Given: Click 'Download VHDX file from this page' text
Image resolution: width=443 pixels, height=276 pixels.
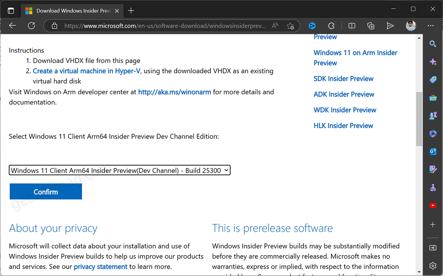Looking at the screenshot, I should 86,61.
